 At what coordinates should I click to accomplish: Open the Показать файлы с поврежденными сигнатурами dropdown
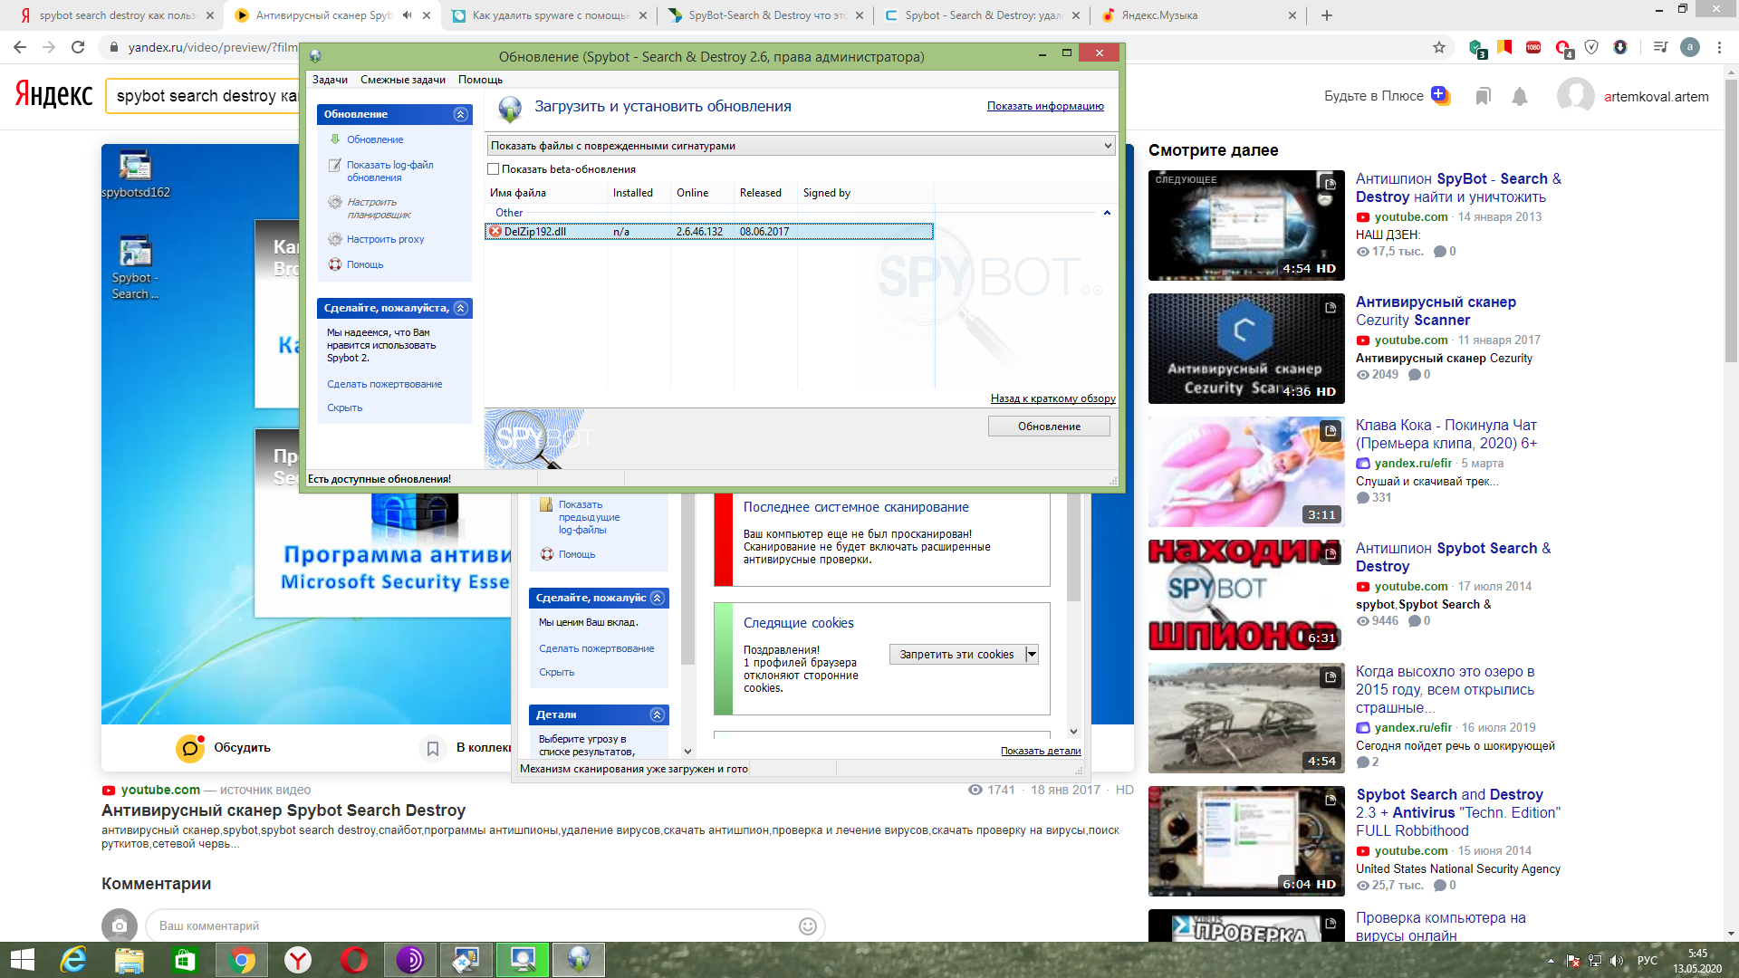(x=801, y=146)
